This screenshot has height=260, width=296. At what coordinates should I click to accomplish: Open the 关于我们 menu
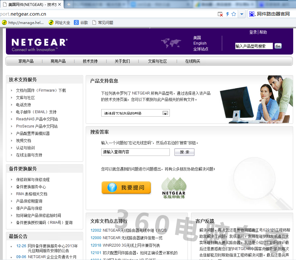click(x=122, y=61)
